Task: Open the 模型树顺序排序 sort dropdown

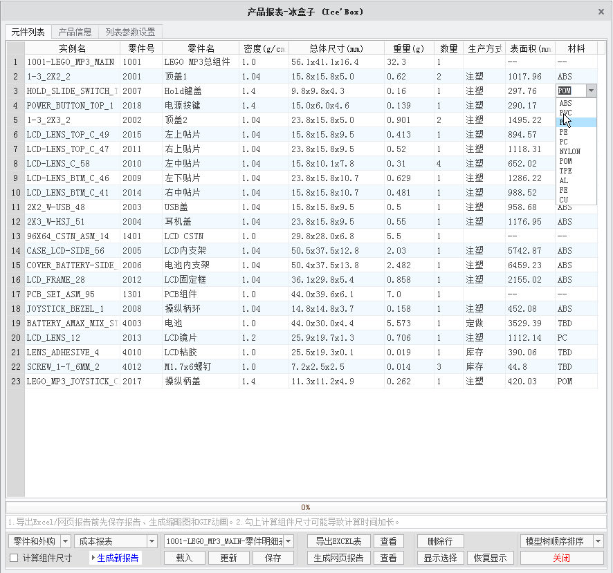Action: 598,541
